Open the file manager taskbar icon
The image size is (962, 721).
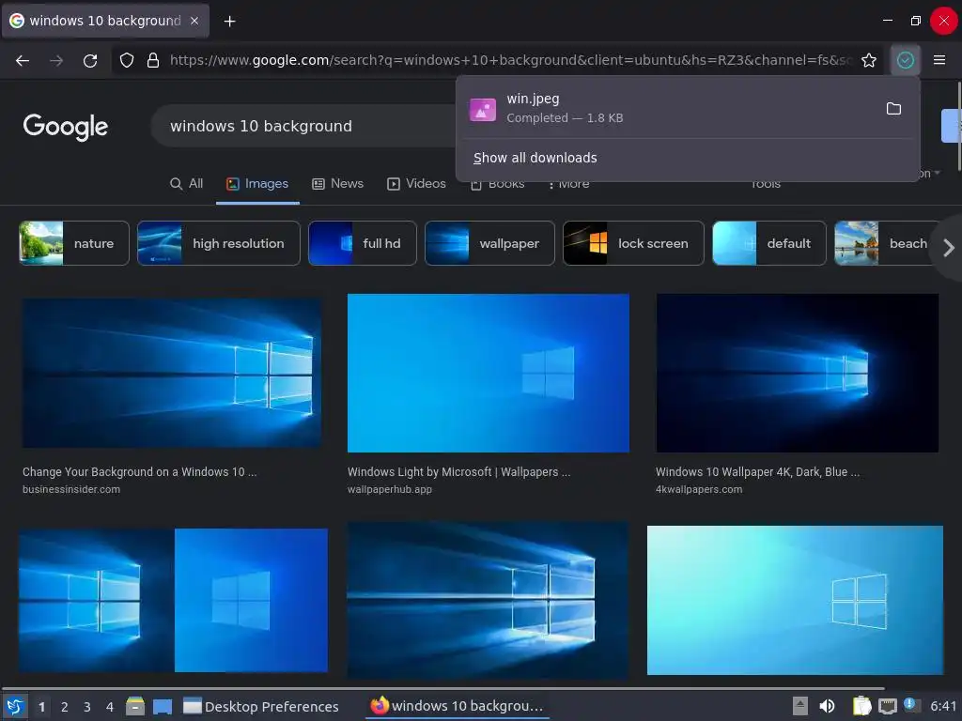click(x=135, y=706)
